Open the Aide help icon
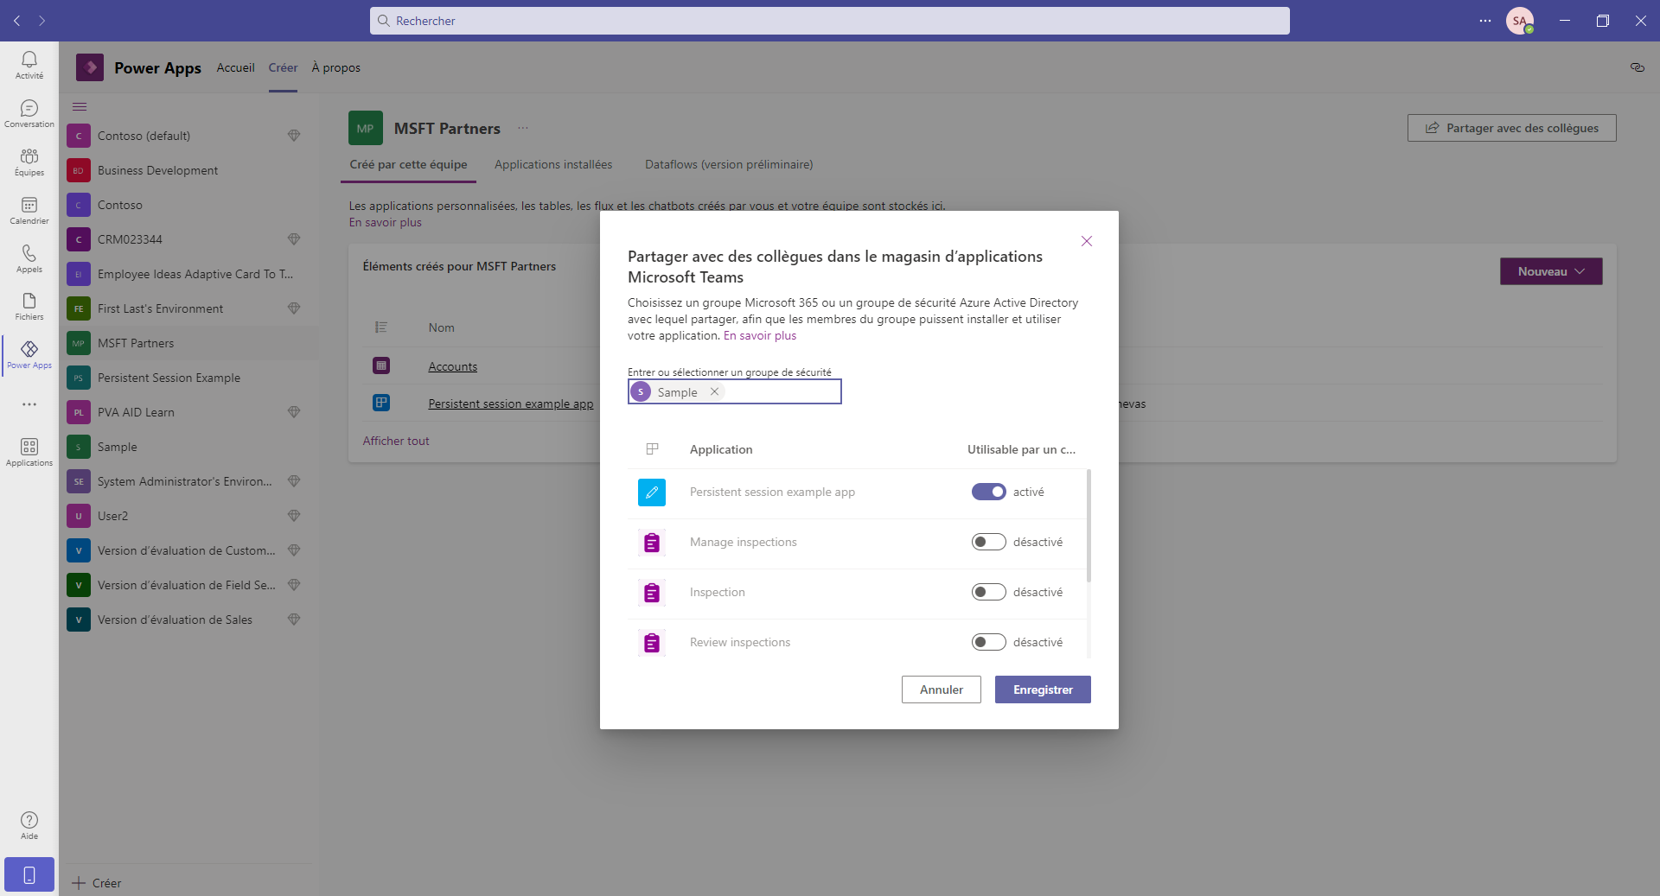The height and width of the screenshot is (896, 1660). click(29, 825)
